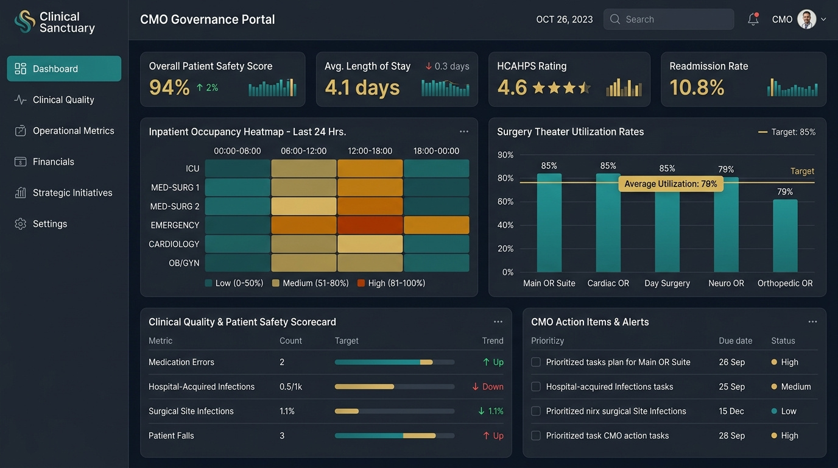Click the Operational Metrics icon

[21, 130]
